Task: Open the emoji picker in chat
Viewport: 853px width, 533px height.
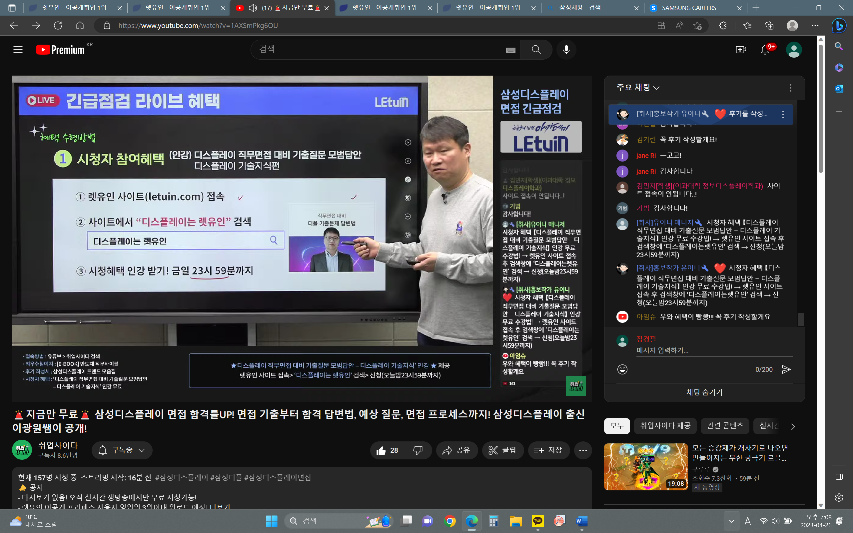Action: tap(622, 369)
